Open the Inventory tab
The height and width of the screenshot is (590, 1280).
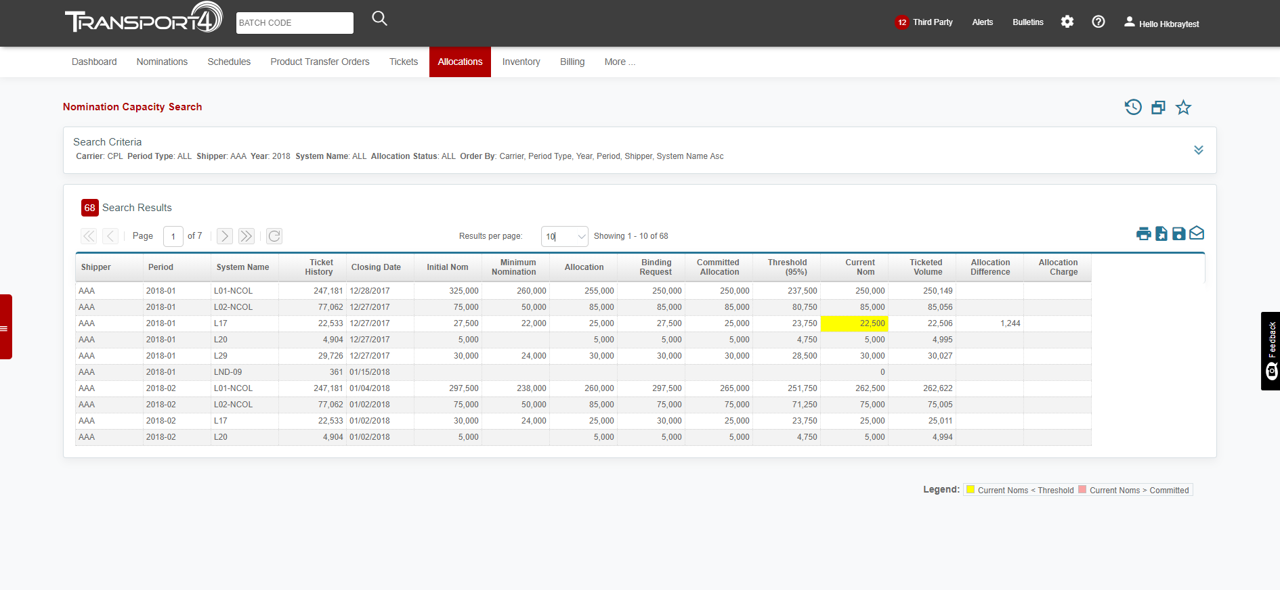(521, 62)
